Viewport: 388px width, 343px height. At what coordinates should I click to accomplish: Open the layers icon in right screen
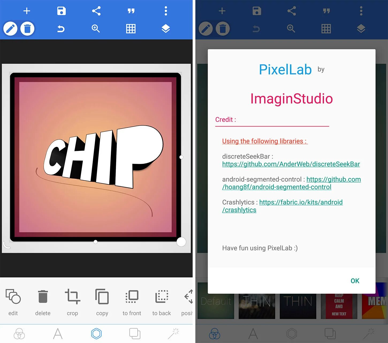pyautogui.click(x=361, y=28)
